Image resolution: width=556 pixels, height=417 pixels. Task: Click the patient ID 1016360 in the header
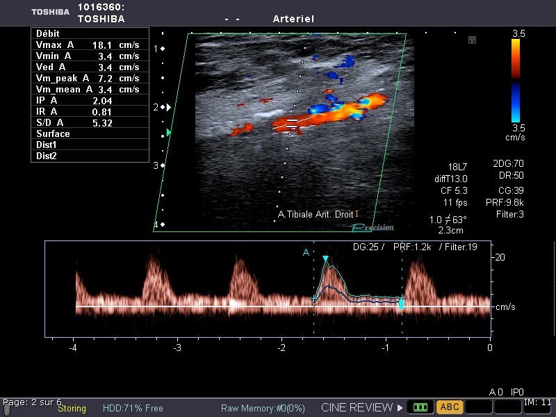[101, 7]
